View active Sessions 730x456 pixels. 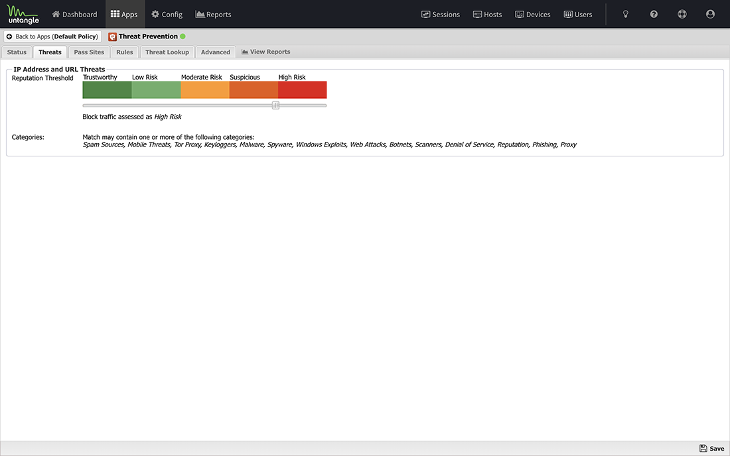click(441, 15)
